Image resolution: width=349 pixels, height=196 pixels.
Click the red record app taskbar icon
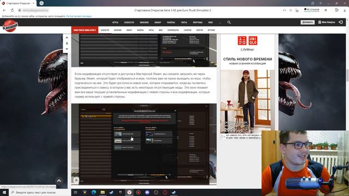(138, 192)
